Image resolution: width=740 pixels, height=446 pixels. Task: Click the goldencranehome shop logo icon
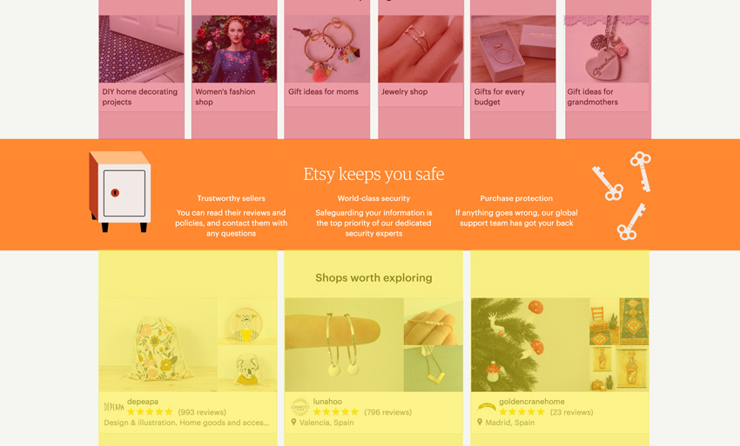click(x=487, y=406)
